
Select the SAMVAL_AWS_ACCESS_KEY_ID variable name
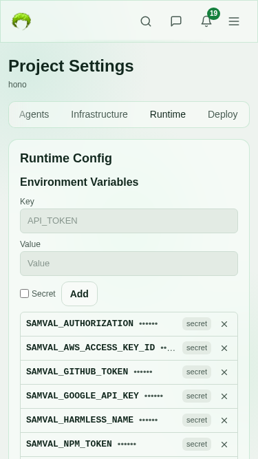[90, 348]
